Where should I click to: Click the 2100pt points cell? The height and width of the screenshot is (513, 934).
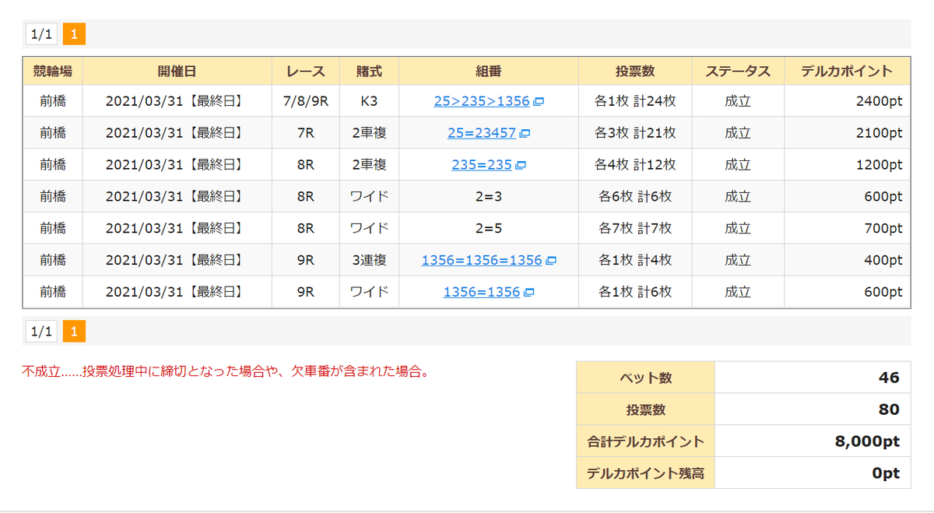pyautogui.click(x=848, y=133)
